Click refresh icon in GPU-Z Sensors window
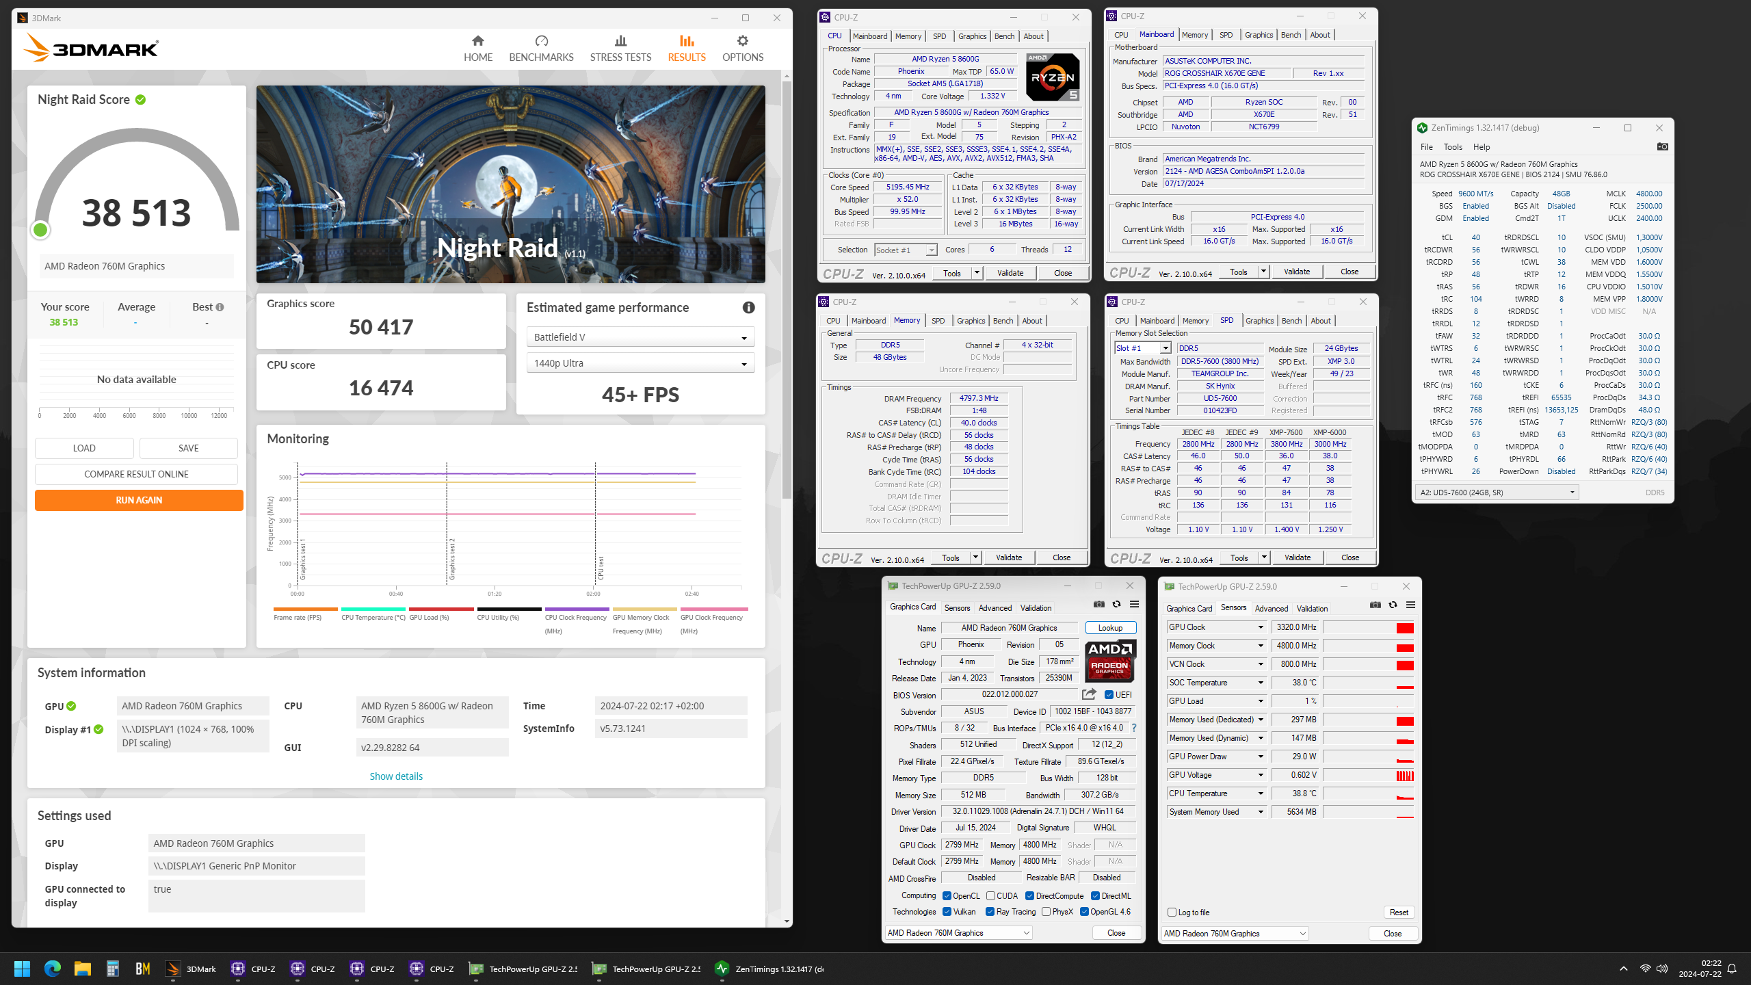This screenshot has width=1751, height=985. point(1393,605)
